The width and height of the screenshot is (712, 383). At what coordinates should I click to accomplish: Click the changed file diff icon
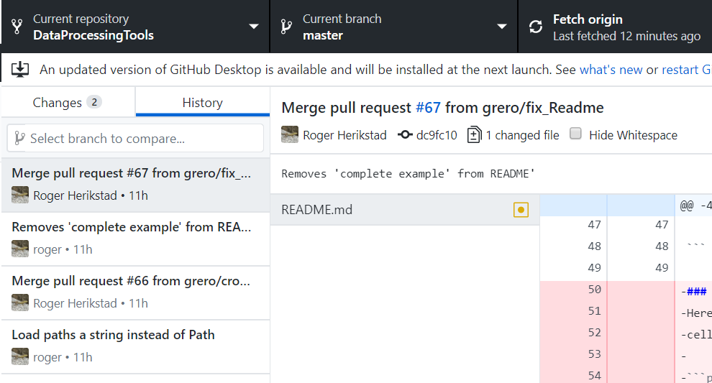pyautogui.click(x=474, y=134)
